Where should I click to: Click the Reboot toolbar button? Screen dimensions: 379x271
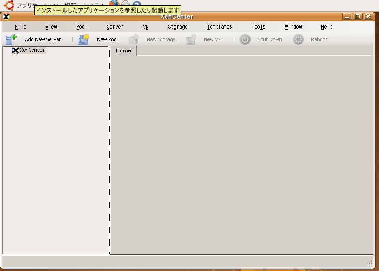(x=310, y=39)
